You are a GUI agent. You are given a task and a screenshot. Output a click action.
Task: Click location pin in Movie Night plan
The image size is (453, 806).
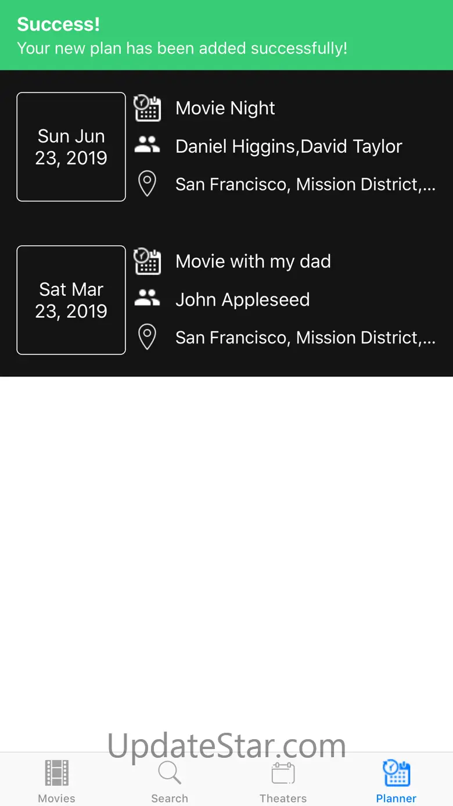148,184
